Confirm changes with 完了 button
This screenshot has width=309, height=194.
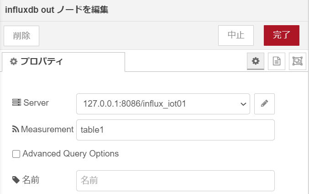coord(282,35)
